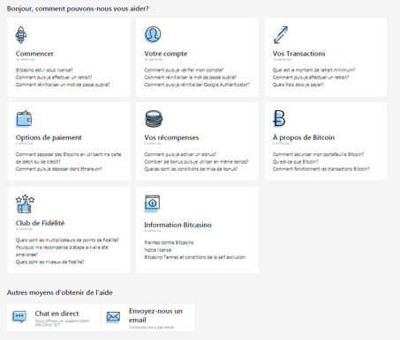
Task: Open the Commencer category heading
Action: pos(34,54)
